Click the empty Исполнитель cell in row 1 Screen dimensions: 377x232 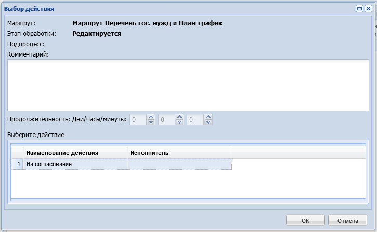pyautogui.click(x=179, y=164)
